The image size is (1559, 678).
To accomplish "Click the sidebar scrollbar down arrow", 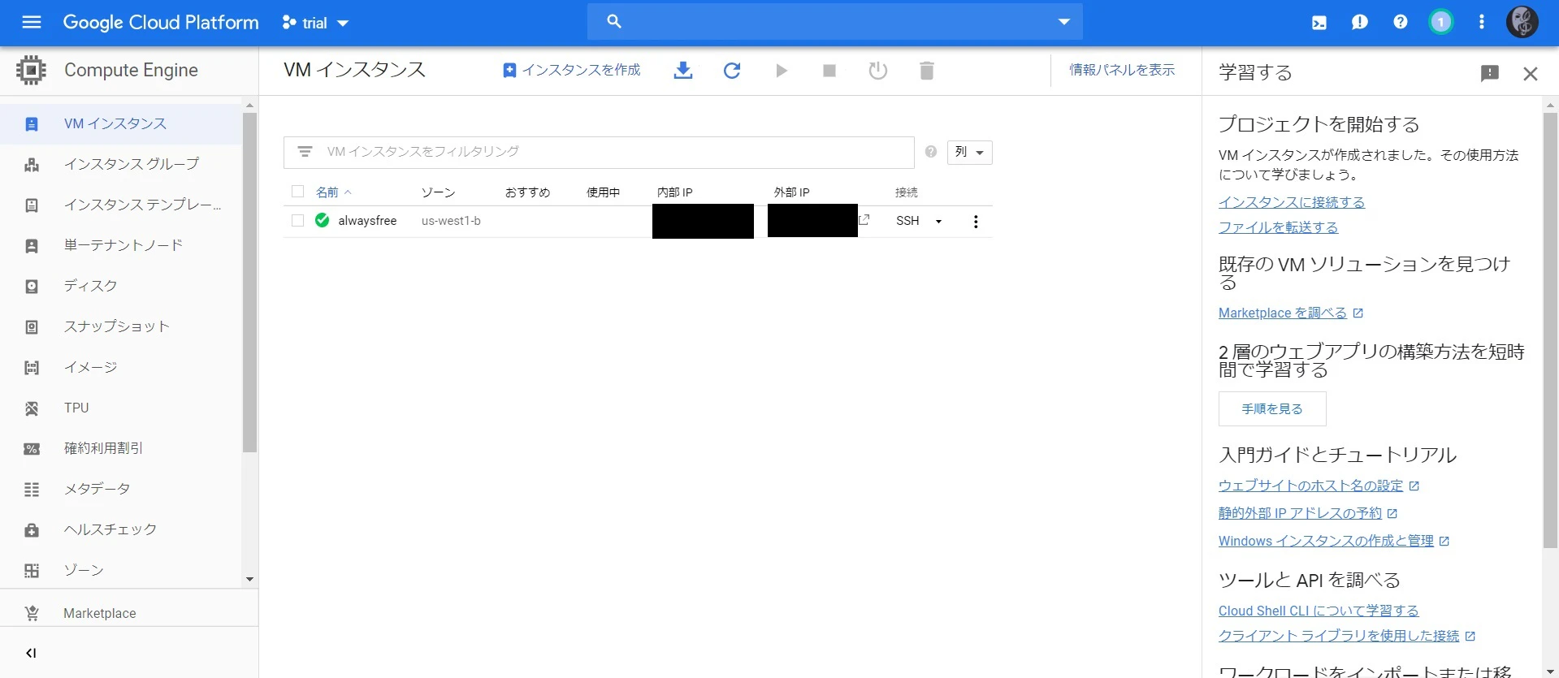I will [249, 579].
